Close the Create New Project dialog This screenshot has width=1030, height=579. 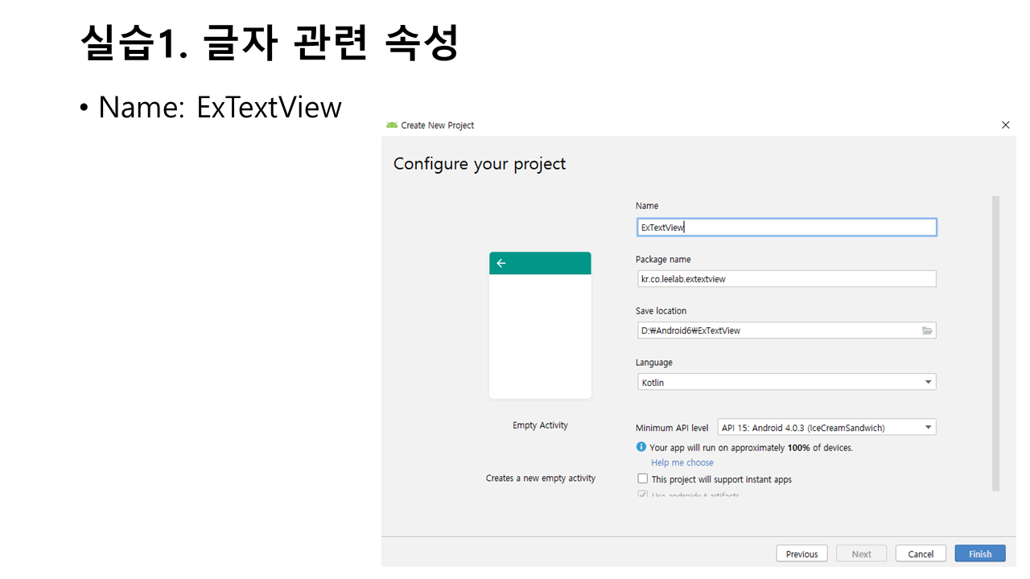(x=1005, y=125)
